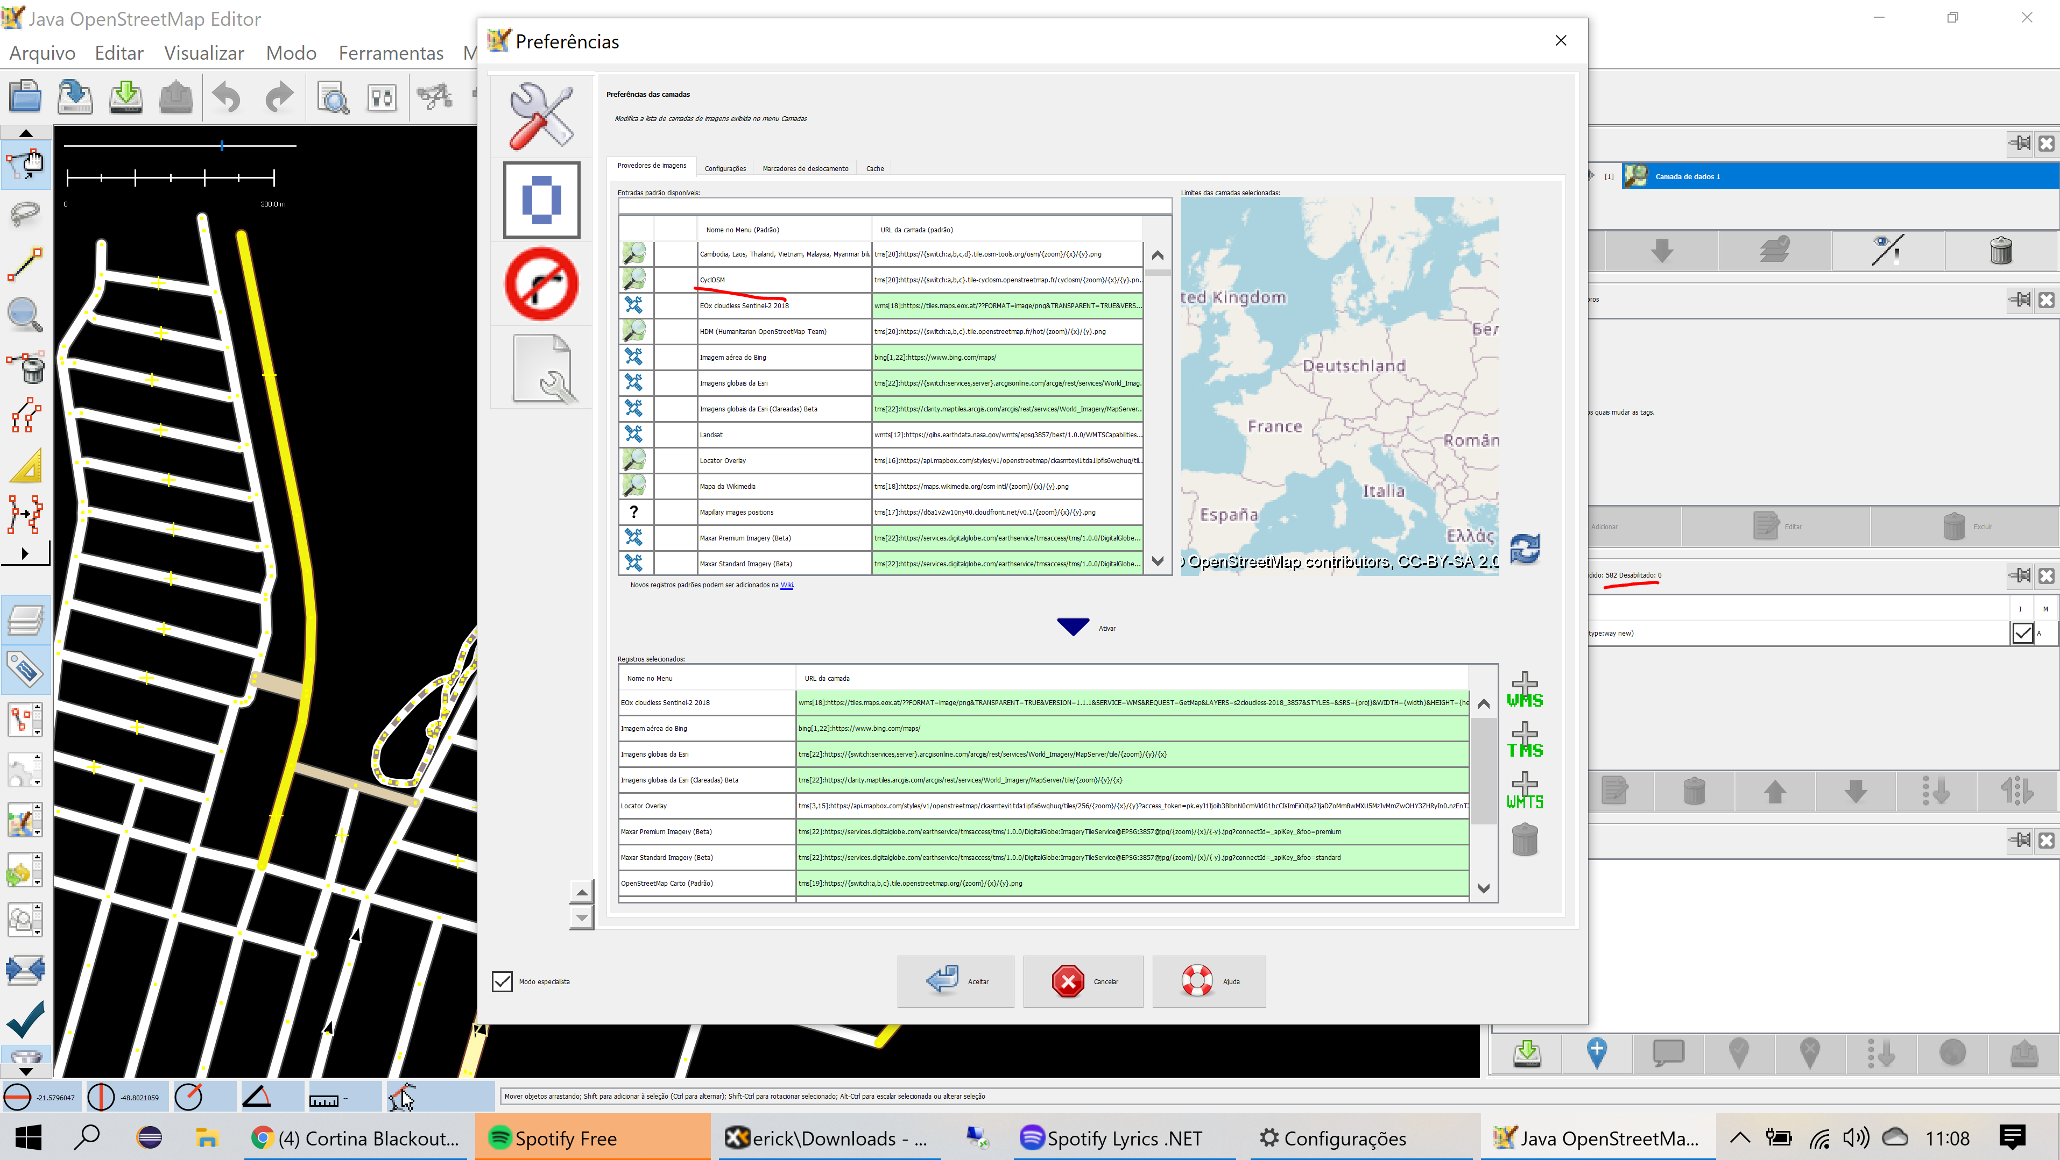
Task: Click the add WMTS layer icon
Action: point(1524,790)
